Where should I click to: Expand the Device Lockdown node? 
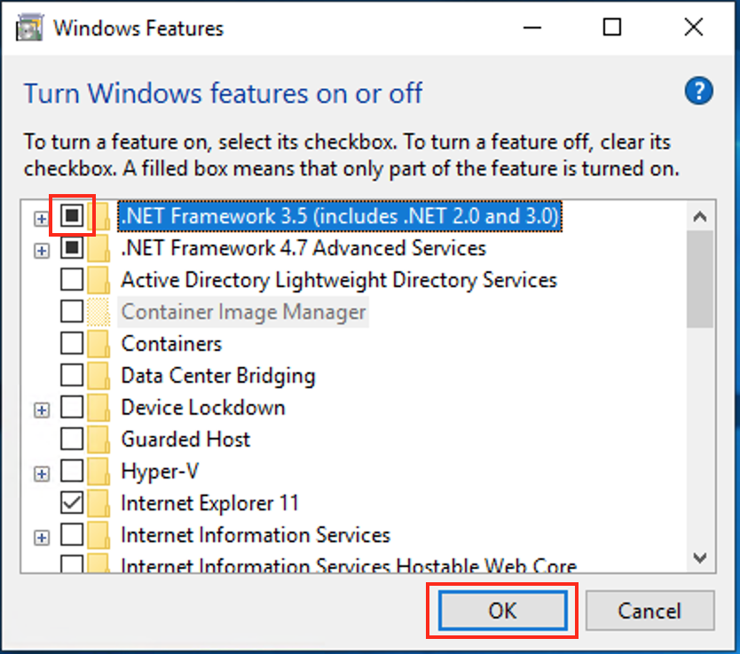[41, 410]
